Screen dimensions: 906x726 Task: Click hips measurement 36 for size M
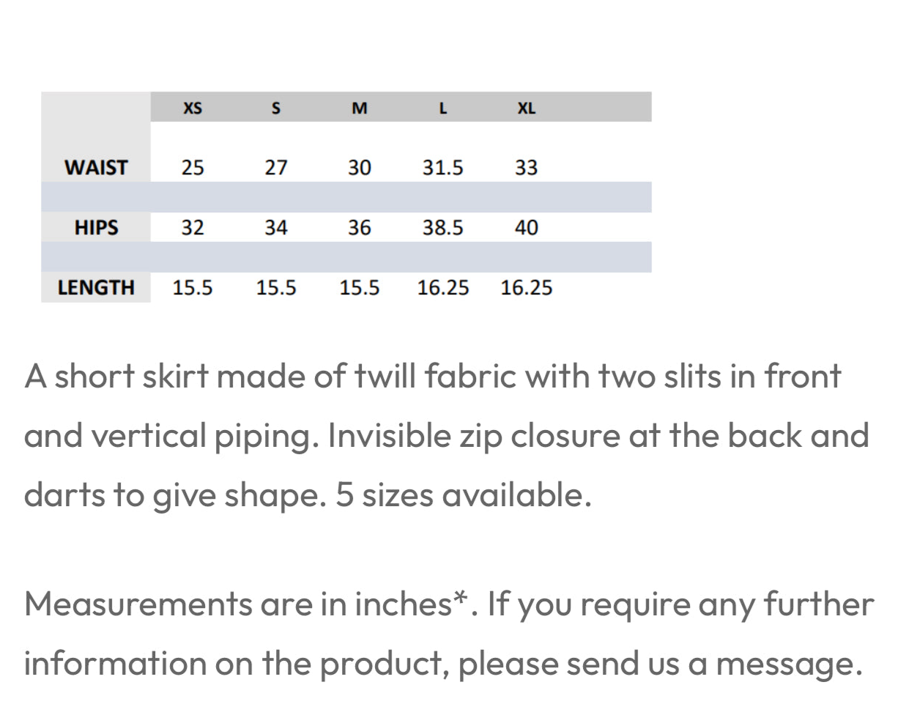[x=359, y=228]
